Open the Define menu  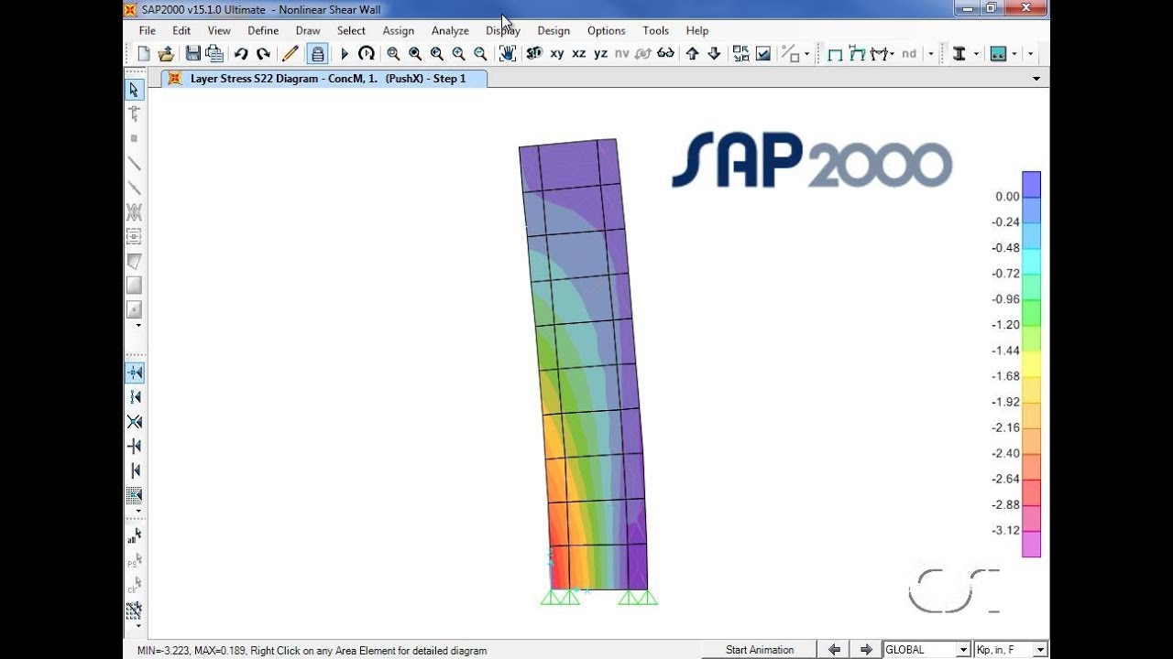(x=263, y=30)
